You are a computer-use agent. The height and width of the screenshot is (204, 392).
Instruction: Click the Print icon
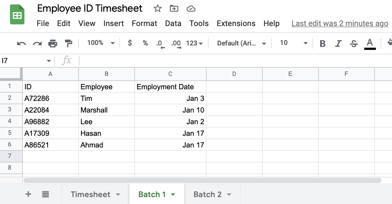click(53, 43)
